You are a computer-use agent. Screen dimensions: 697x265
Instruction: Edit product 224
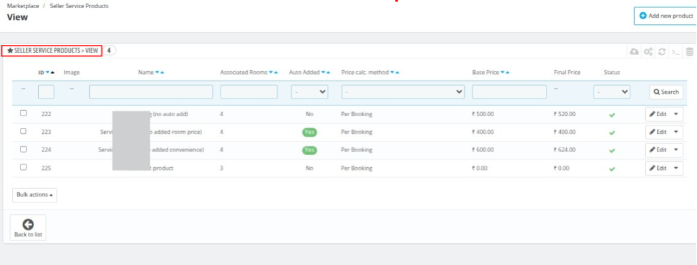coord(658,150)
